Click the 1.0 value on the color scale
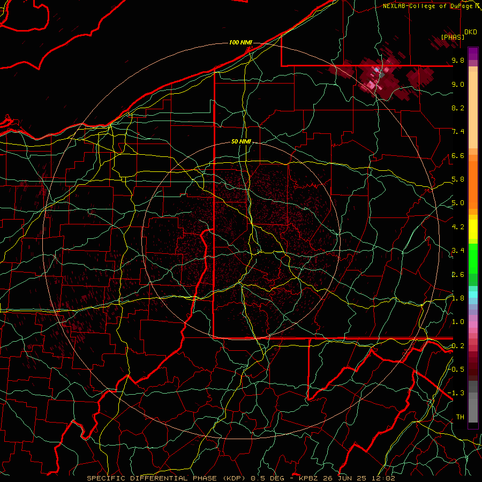 pos(458,322)
